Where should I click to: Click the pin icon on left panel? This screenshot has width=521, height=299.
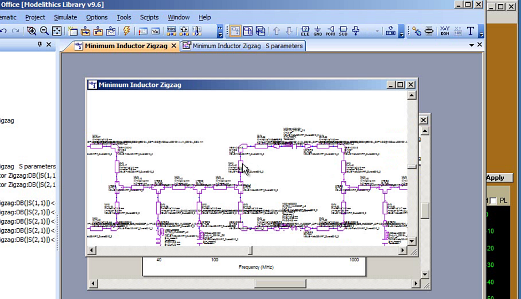click(39, 44)
